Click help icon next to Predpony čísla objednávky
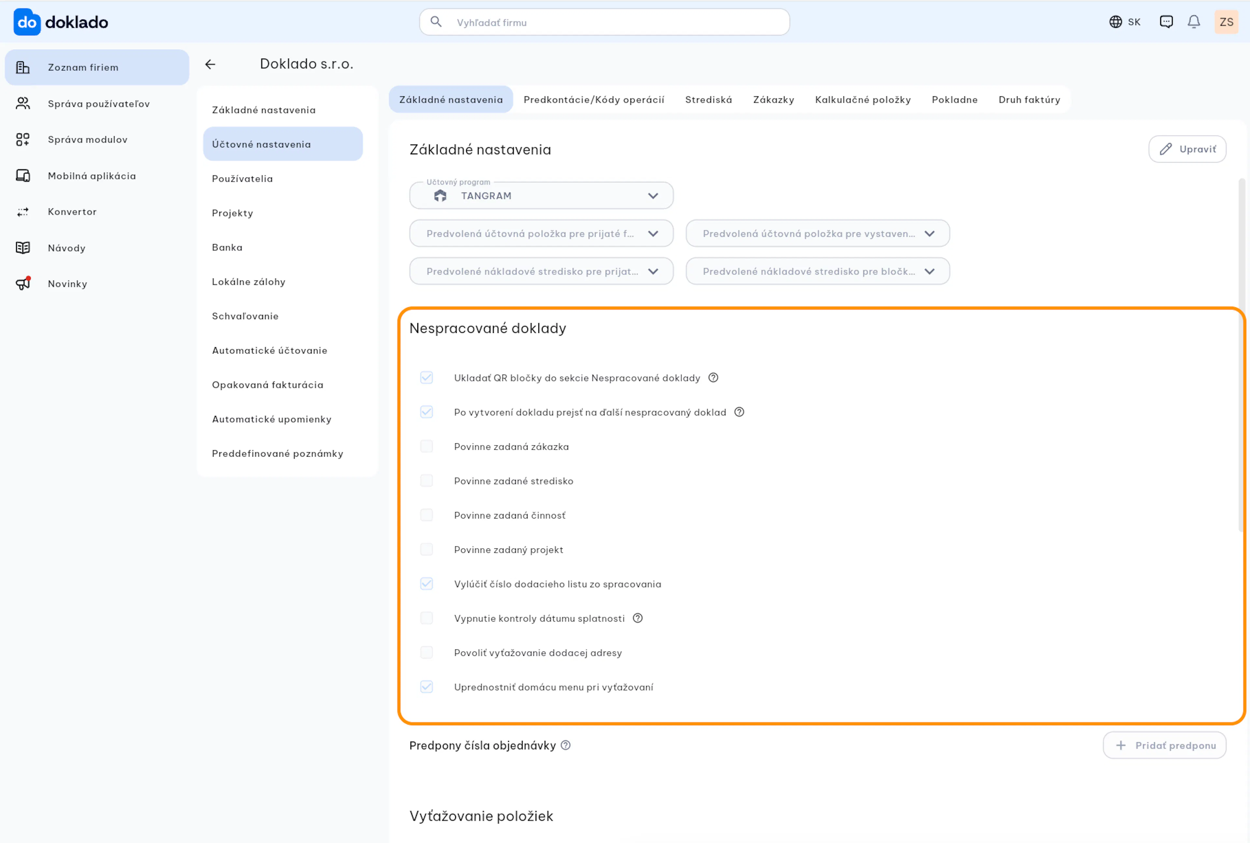The height and width of the screenshot is (843, 1250). pyautogui.click(x=565, y=745)
